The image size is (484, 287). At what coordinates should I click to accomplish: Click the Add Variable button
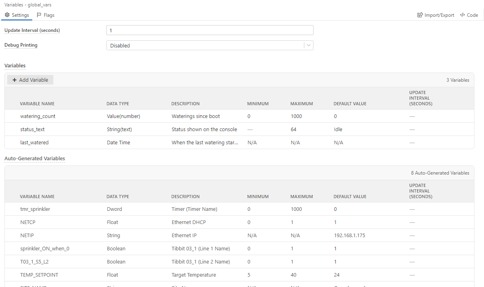point(30,80)
